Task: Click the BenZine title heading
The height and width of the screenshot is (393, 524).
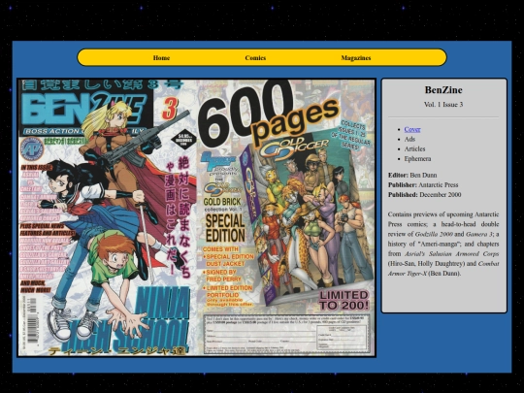Action: (443, 90)
